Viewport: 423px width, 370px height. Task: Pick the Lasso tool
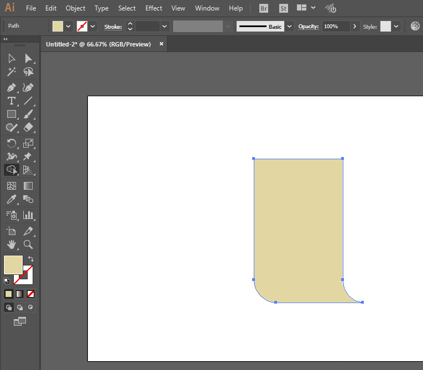click(x=28, y=72)
